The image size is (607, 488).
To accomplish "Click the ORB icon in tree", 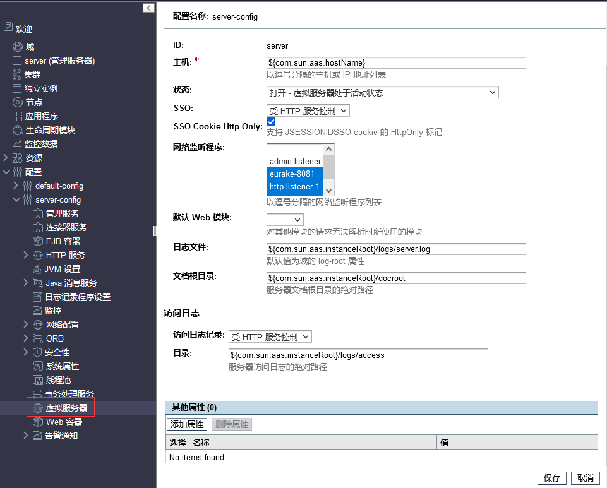I will pos(37,338).
